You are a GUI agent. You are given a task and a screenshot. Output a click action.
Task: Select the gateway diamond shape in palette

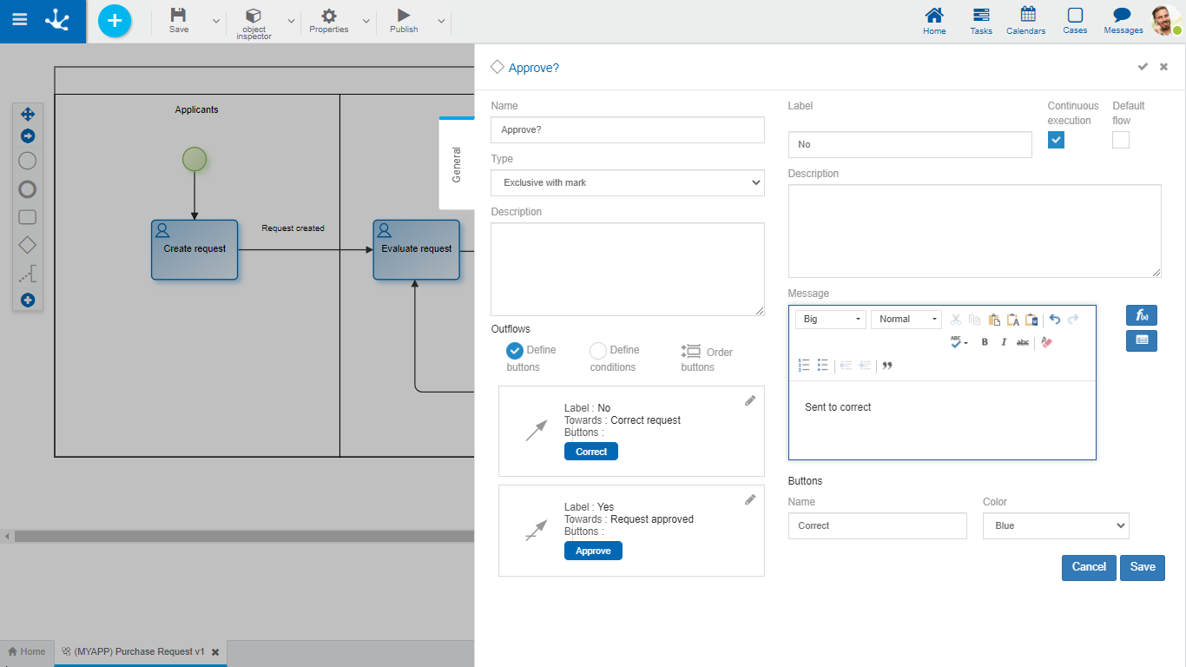pyautogui.click(x=28, y=245)
